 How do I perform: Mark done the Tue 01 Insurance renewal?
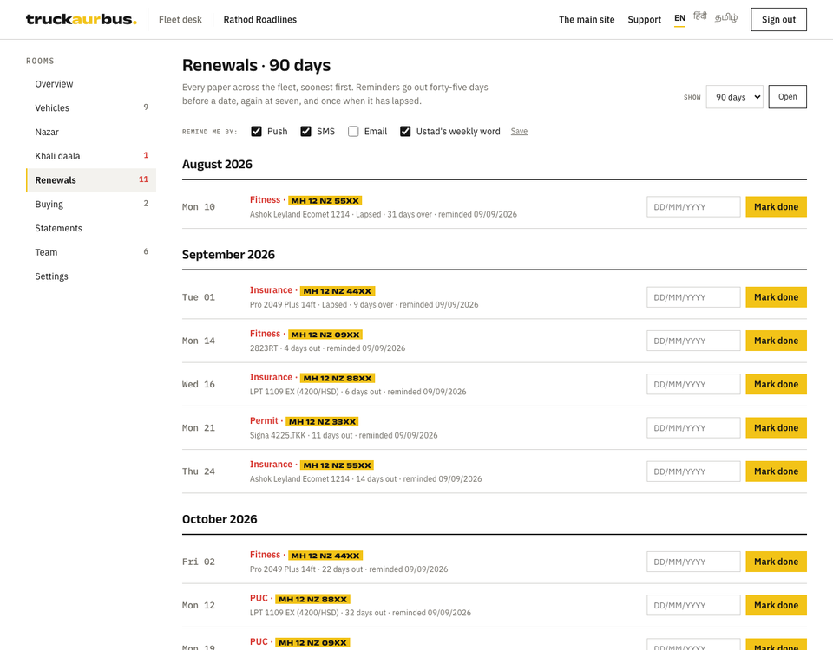776,297
